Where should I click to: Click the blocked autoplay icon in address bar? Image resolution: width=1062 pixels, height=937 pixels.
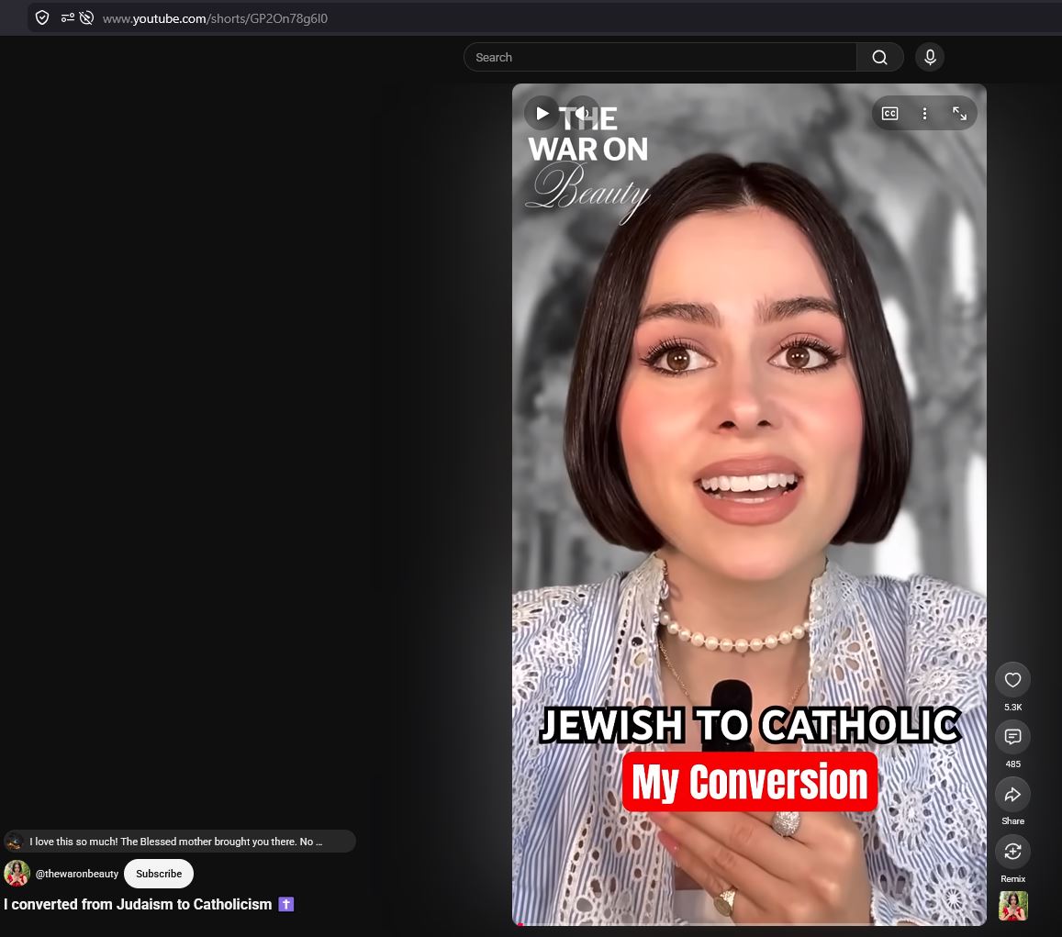pos(86,18)
